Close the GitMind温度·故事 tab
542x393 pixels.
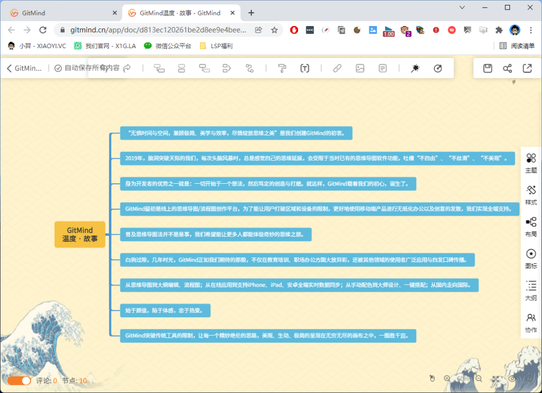[x=233, y=13]
